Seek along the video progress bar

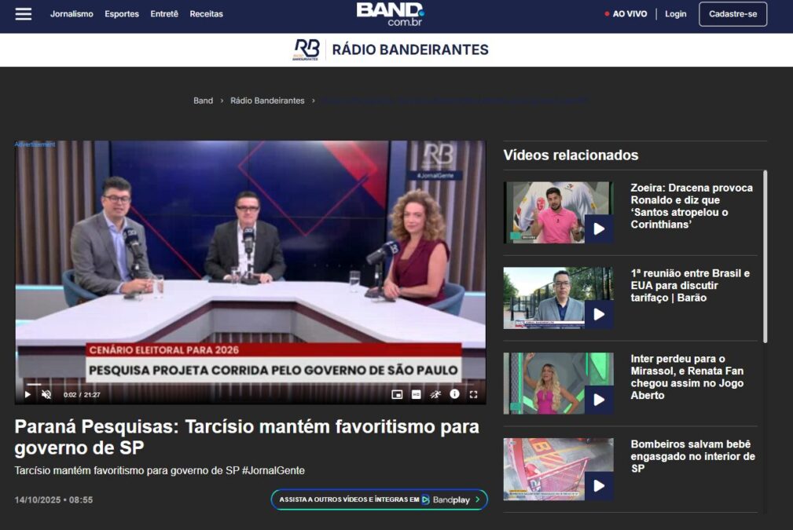point(251,385)
